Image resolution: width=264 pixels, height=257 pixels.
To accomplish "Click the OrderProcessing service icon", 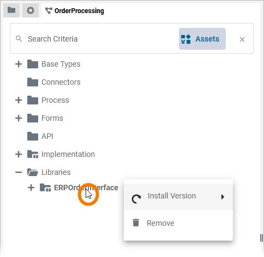I will tap(49, 11).
